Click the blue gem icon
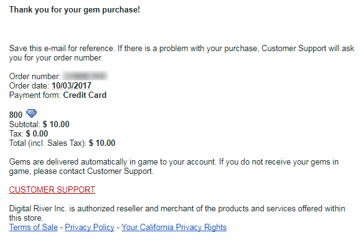This screenshot has width=363, height=240. (31, 113)
